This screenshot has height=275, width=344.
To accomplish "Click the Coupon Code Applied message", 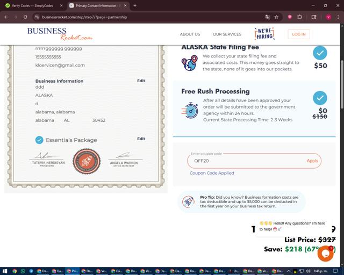I will pos(212,173).
